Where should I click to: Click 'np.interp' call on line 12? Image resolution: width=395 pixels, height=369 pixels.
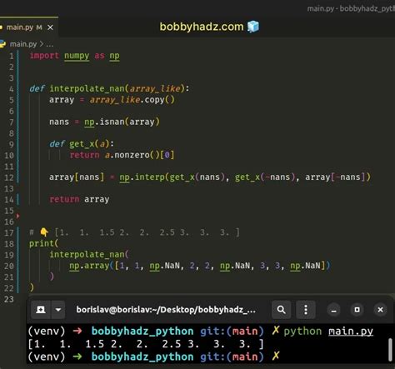pos(142,177)
